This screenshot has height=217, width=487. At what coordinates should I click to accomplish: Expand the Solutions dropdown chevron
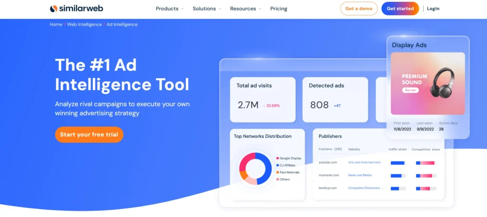220,9
